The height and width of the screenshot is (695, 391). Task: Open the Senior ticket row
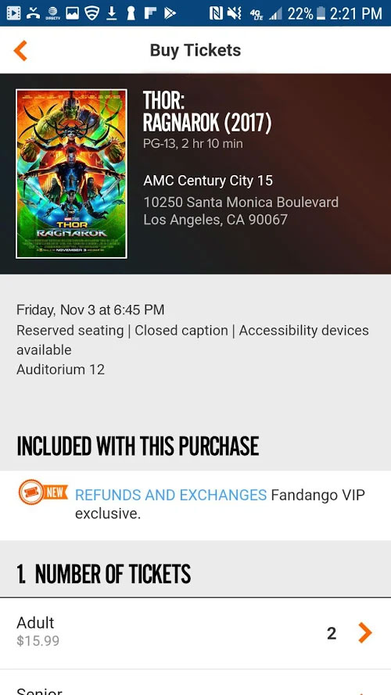pyautogui.click(x=195, y=682)
